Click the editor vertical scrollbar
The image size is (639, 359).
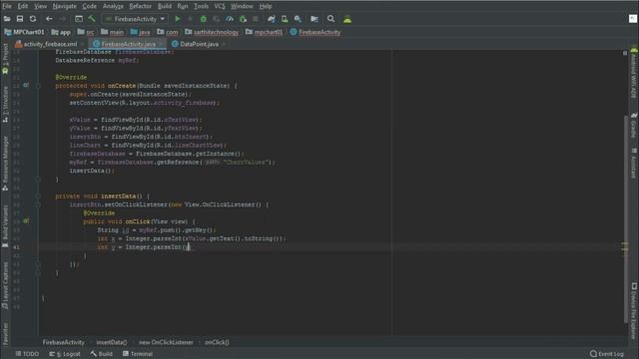coord(626,219)
